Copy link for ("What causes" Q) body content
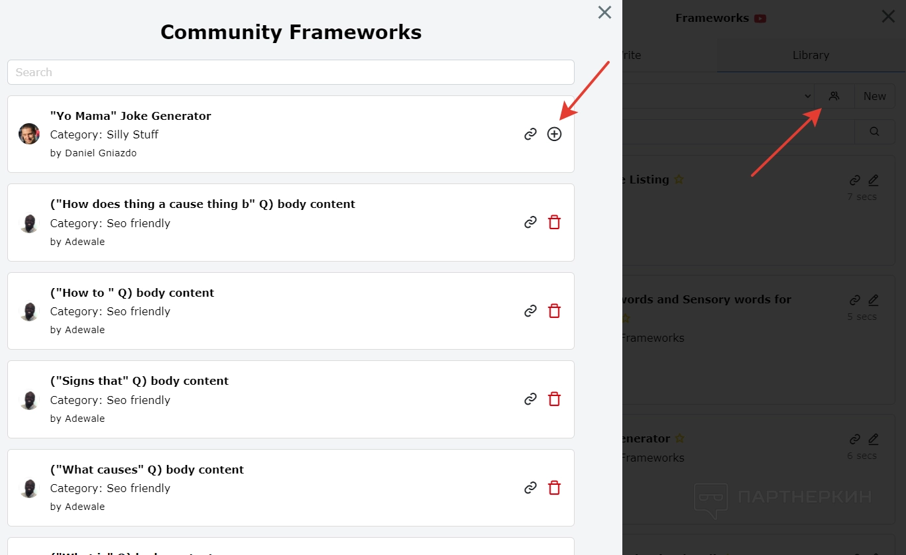This screenshot has width=906, height=555. [x=530, y=488]
